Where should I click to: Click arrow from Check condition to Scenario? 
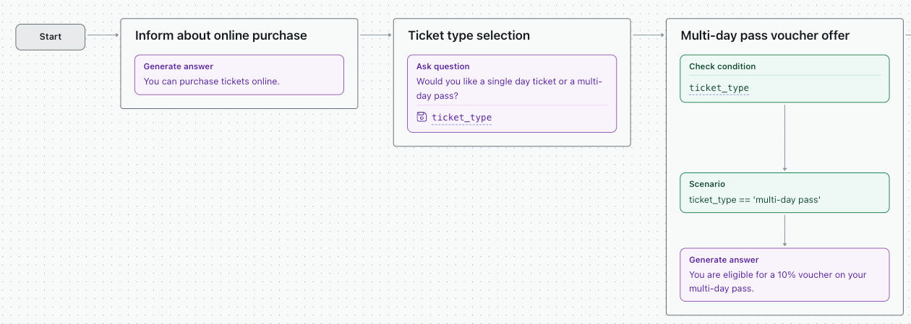[x=784, y=137]
